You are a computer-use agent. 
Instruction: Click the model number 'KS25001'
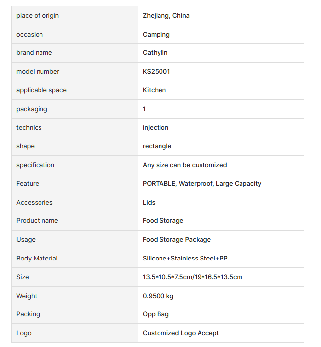coord(157,72)
